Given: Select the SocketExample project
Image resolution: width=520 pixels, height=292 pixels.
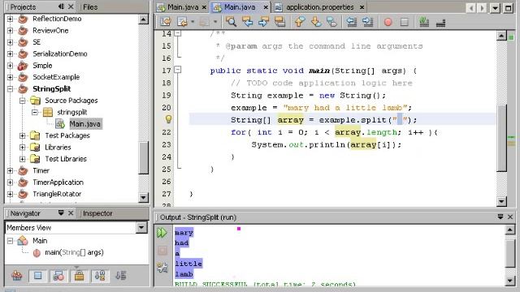Looking at the screenshot, I should point(56,77).
